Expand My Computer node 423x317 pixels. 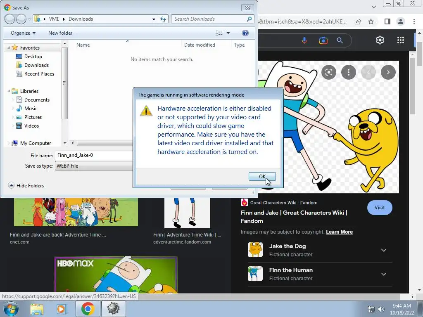pos(9,143)
